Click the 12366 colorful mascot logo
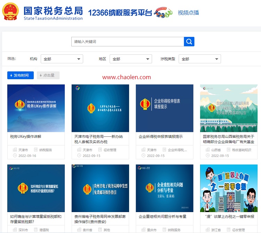 click(163, 12)
